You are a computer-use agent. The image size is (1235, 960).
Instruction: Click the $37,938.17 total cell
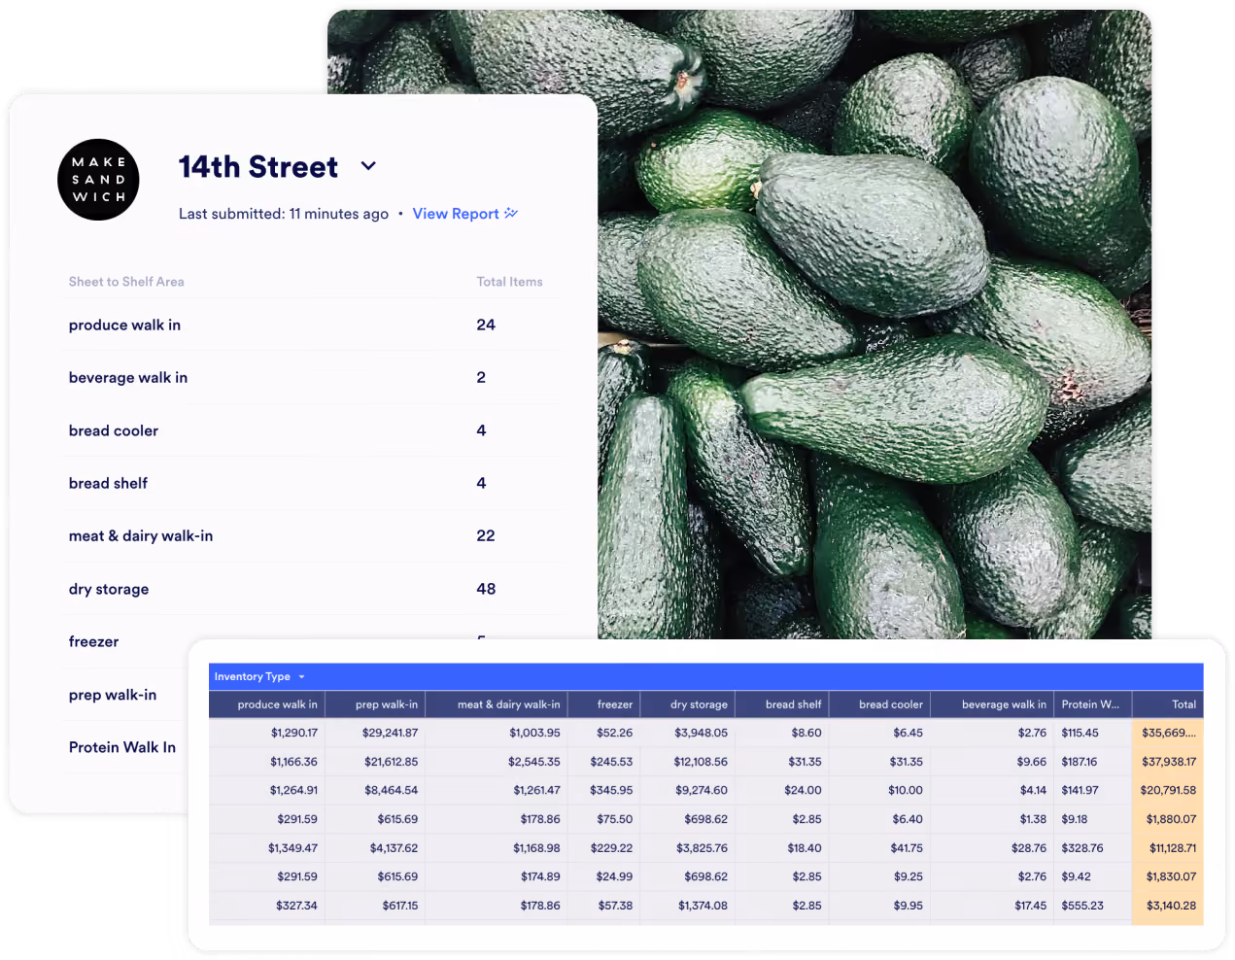click(x=1169, y=762)
